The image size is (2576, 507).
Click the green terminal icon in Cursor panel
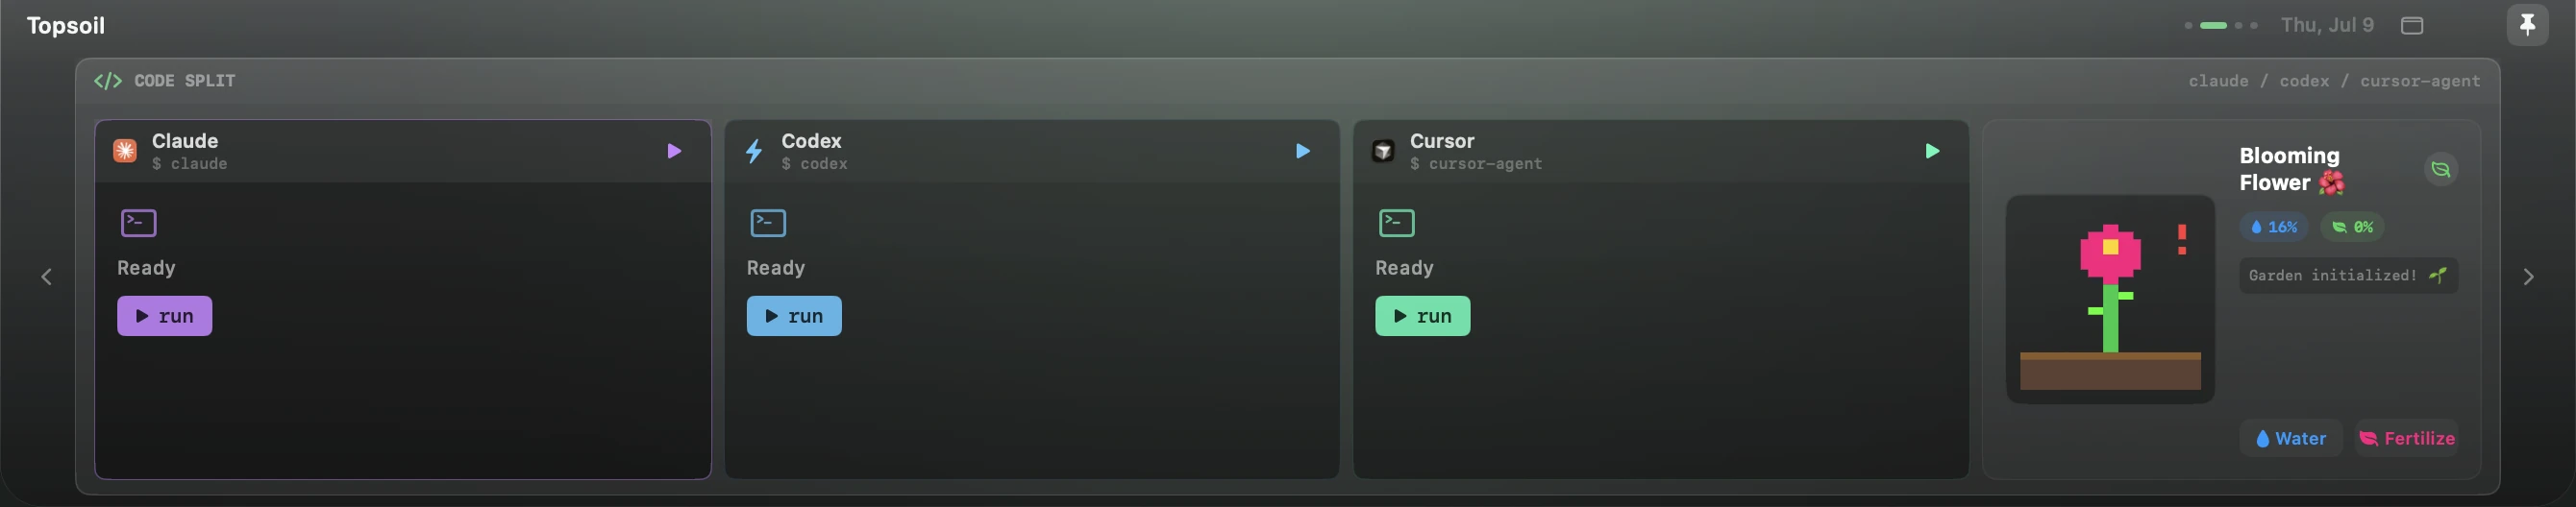pos(1397,223)
